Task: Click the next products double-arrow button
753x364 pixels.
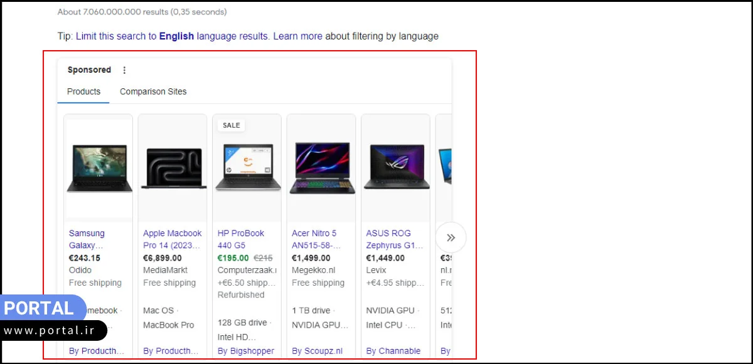Action: pyautogui.click(x=451, y=237)
